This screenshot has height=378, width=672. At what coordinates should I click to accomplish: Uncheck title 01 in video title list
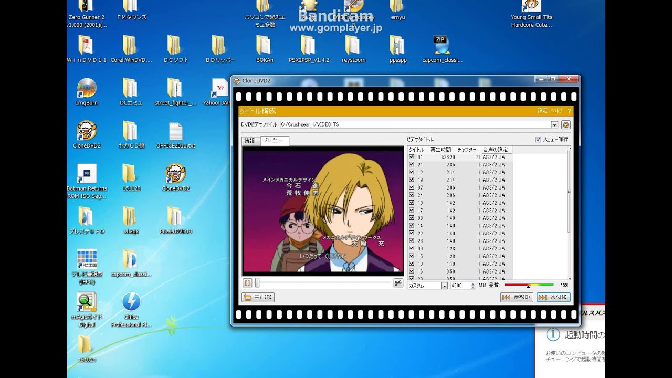[412, 157]
